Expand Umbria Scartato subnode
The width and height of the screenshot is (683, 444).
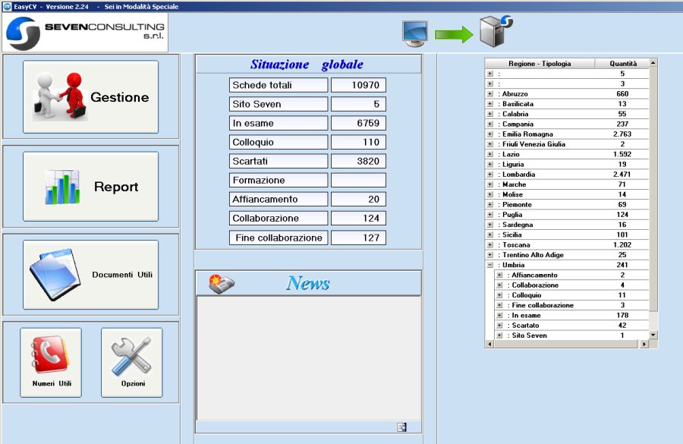pos(499,325)
